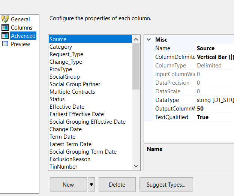Open the ColumnDelimiter Vertical Bar value
The width and height of the screenshot is (234, 196).
[215, 57]
